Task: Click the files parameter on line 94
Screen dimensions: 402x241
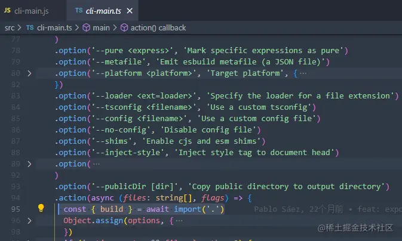Action: click(x=134, y=198)
